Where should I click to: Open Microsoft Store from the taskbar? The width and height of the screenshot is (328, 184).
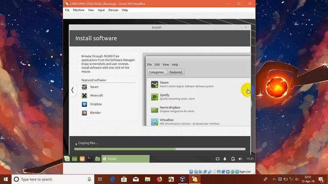(x=124, y=179)
